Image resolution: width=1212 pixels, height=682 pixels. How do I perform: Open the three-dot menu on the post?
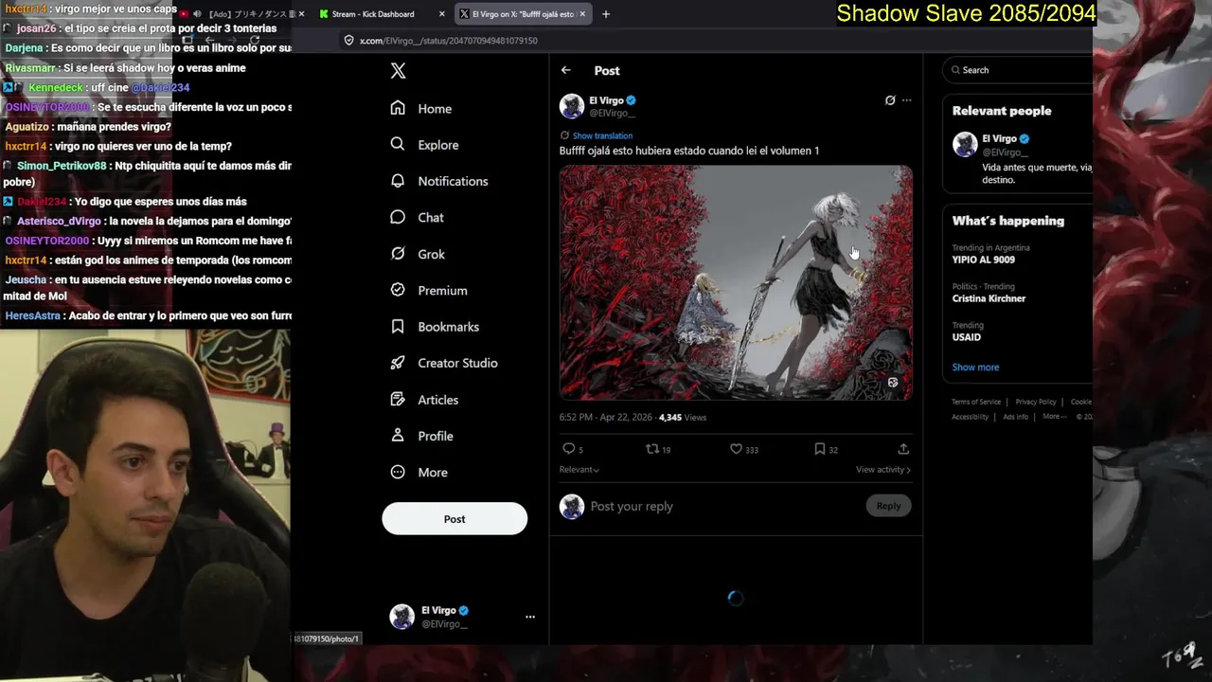[907, 100]
